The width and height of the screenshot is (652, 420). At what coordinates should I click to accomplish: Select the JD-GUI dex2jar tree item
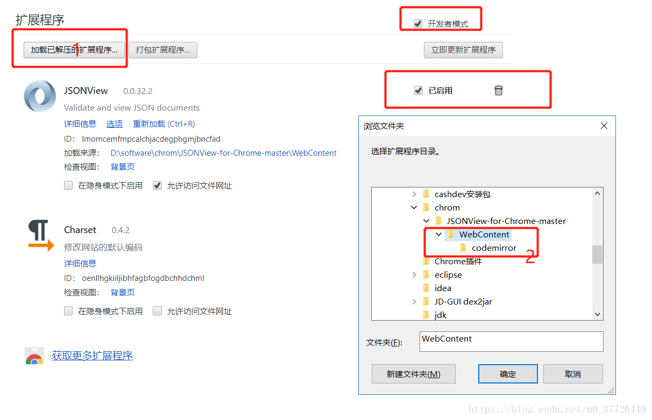[x=463, y=301]
